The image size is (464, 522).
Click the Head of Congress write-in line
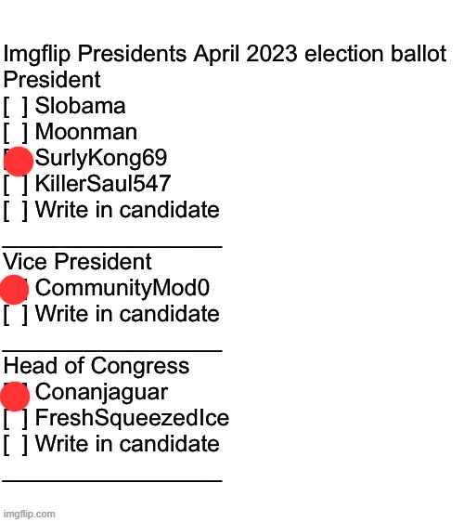point(112,481)
